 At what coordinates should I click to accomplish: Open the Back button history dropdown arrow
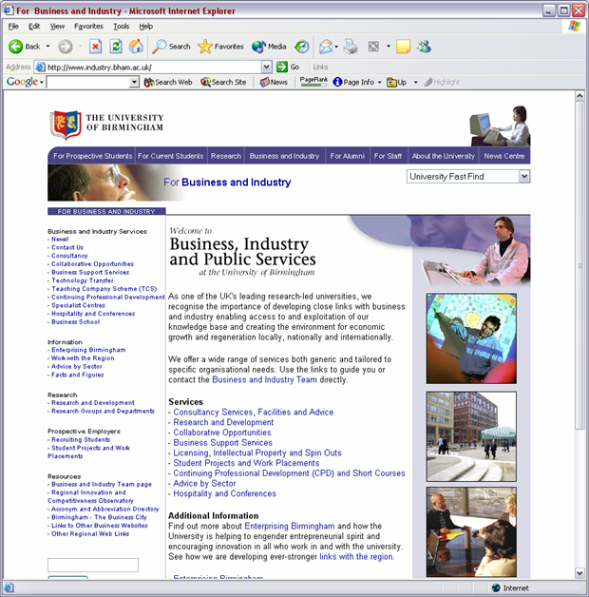coord(47,47)
